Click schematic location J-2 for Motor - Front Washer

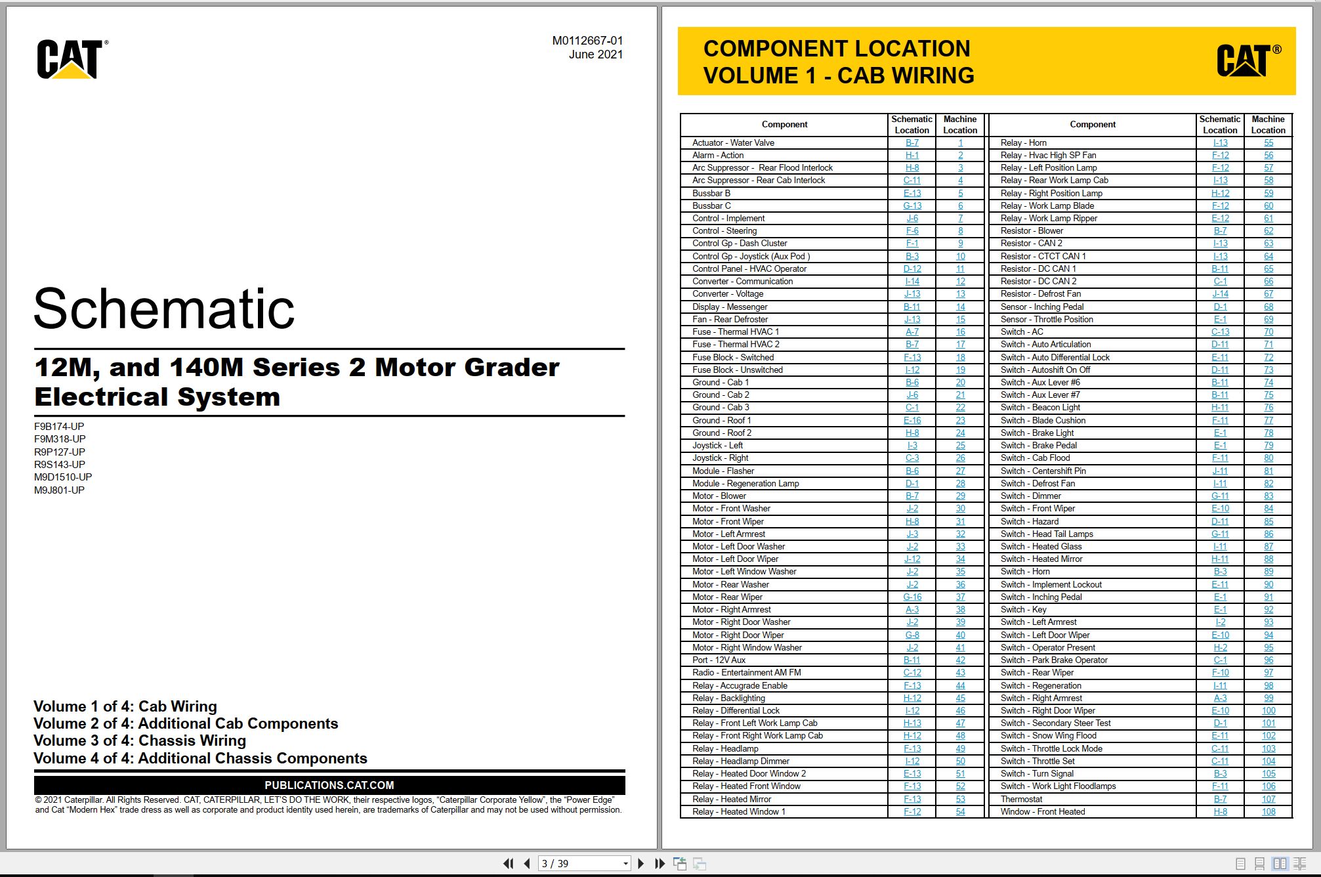[x=912, y=508]
